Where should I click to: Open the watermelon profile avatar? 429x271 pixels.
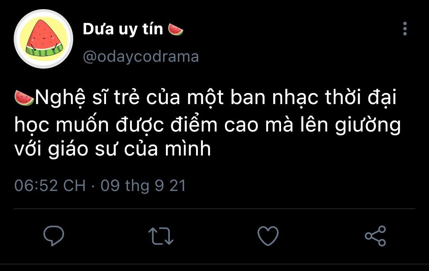(43, 39)
